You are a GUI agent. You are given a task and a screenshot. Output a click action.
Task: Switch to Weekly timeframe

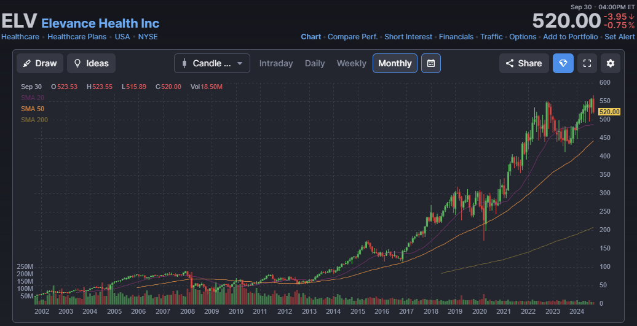pyautogui.click(x=352, y=63)
